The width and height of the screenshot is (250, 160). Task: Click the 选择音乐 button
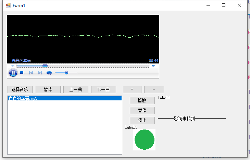coord(20,89)
